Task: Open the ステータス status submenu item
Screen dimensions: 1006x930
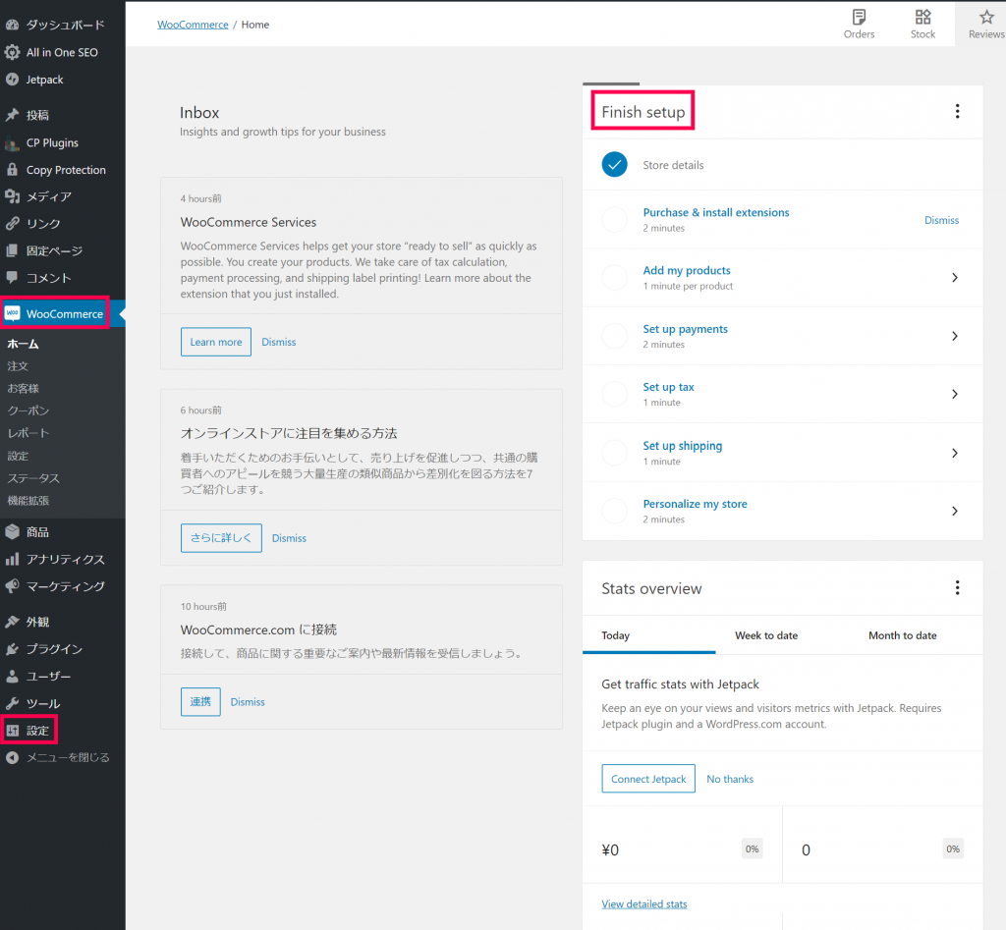Action: point(33,478)
